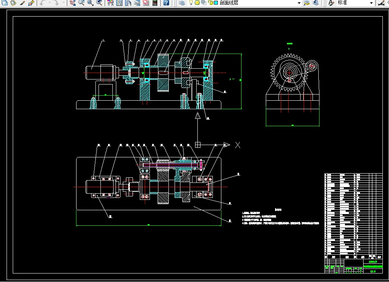Open the Properties palette icon
389x282 pixels.
110,3
